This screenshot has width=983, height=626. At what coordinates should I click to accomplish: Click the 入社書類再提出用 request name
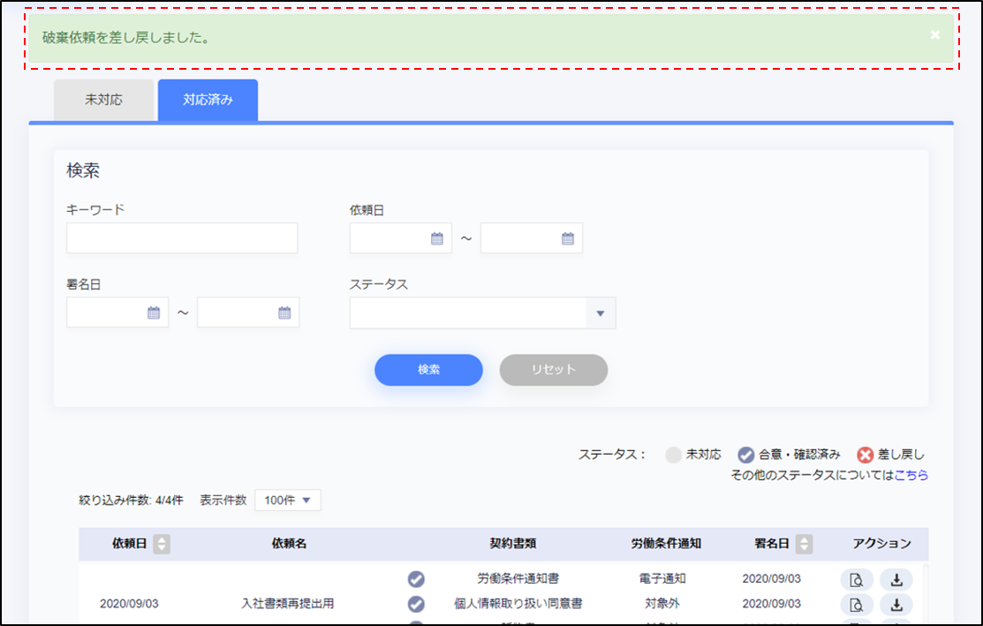point(288,605)
